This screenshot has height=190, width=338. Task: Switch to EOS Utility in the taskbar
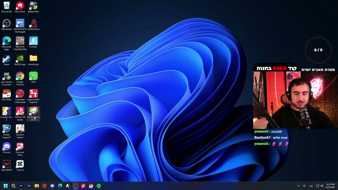91,186
